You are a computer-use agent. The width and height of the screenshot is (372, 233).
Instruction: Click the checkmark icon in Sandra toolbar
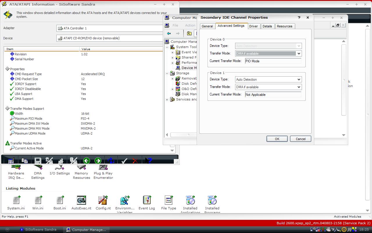pos(124,161)
